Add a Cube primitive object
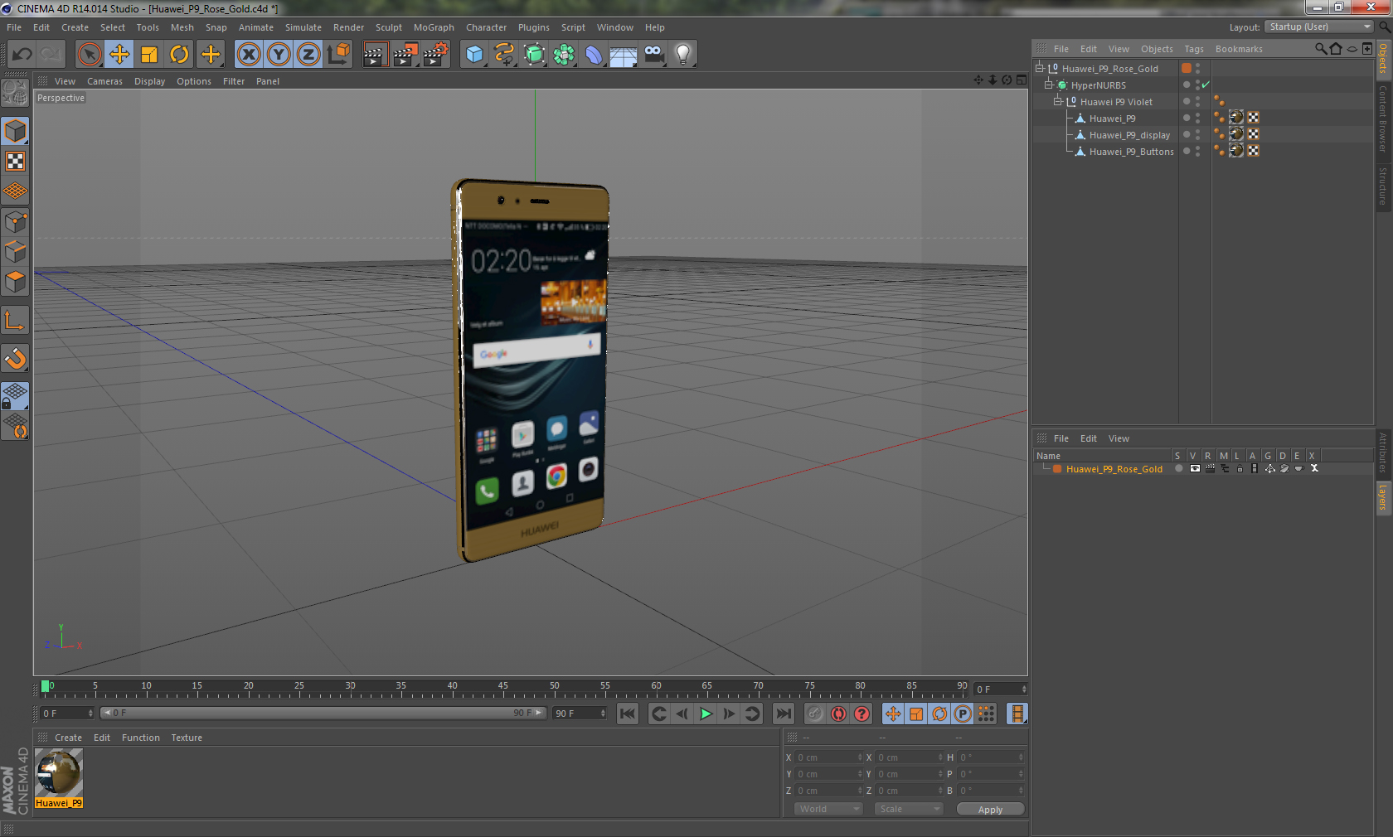The height and width of the screenshot is (837, 1393). tap(474, 55)
